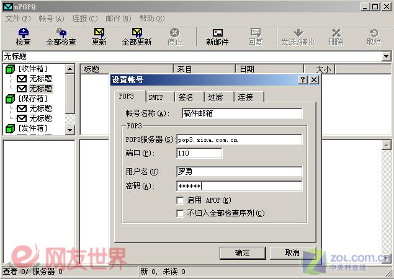Click the 确定 OK button
Screen dimensions: 394x279
[243, 253]
